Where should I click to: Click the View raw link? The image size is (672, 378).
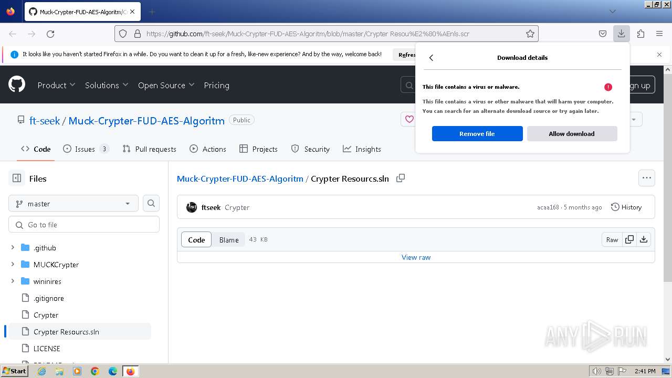[x=416, y=257]
